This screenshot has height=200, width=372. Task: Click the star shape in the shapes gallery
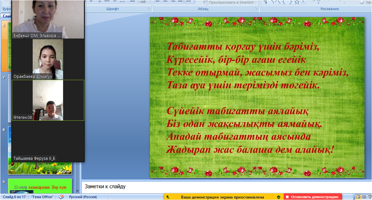[297, 2]
